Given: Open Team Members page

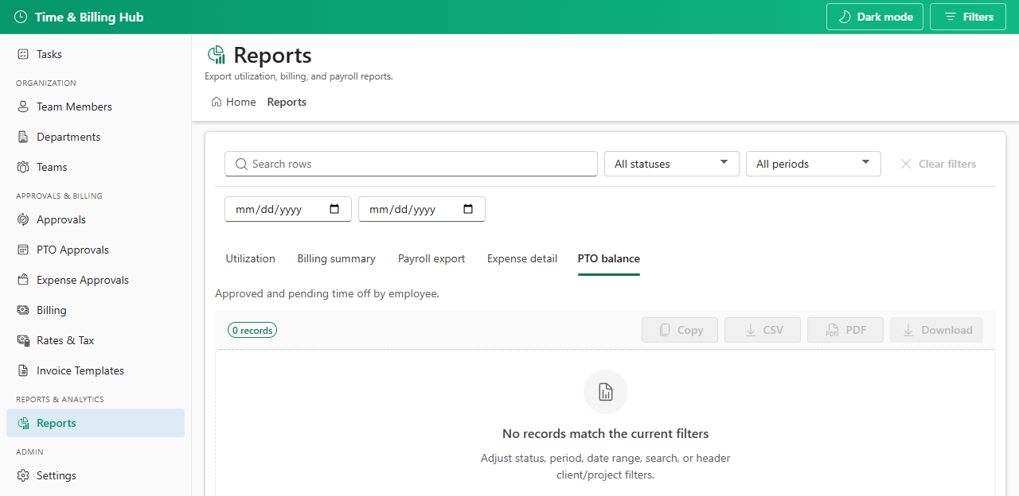Looking at the screenshot, I should 96,107.
